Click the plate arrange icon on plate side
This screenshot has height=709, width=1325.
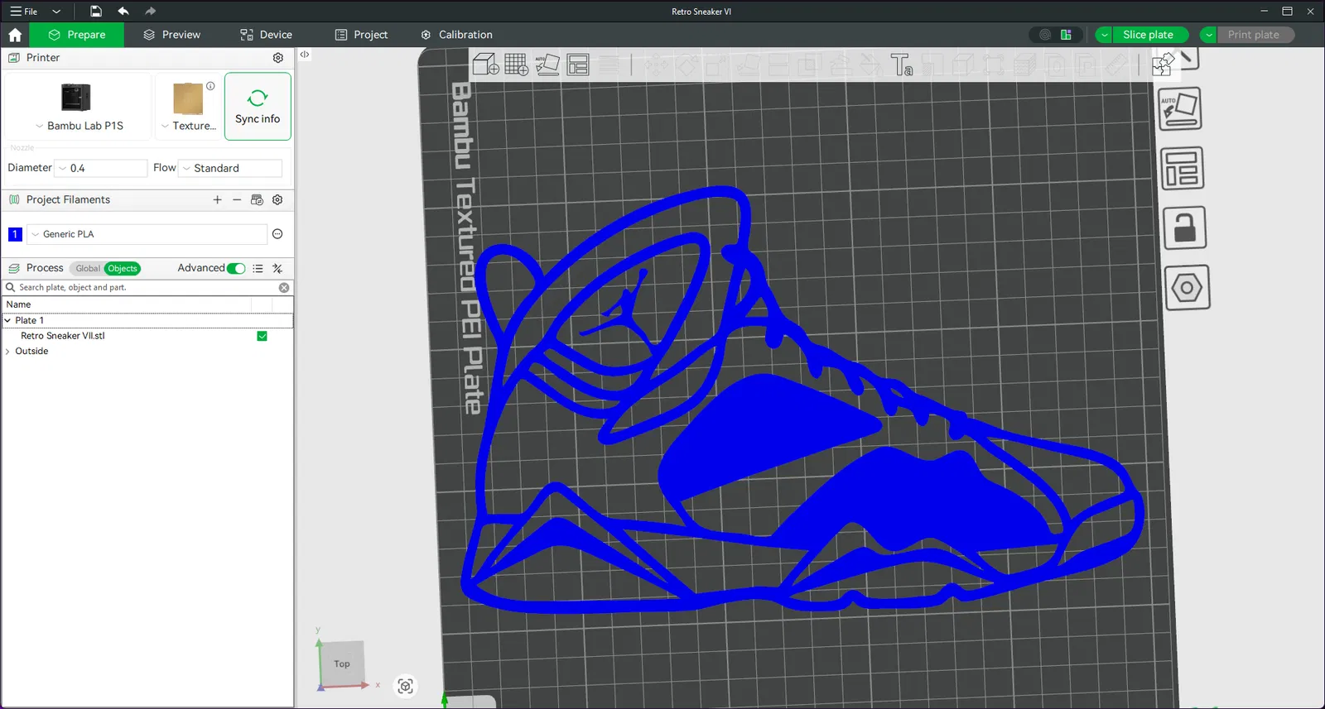(x=1182, y=169)
